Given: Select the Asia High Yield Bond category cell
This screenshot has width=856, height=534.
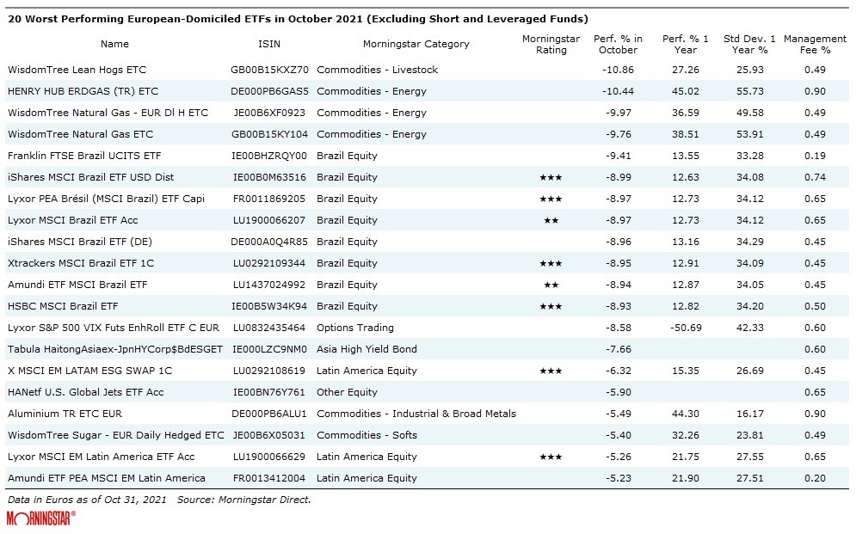Looking at the screenshot, I should tap(366, 349).
